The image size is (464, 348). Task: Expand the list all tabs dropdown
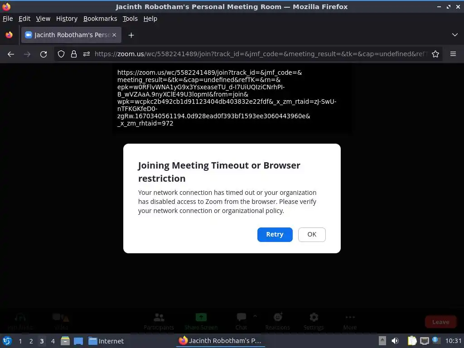point(455,35)
